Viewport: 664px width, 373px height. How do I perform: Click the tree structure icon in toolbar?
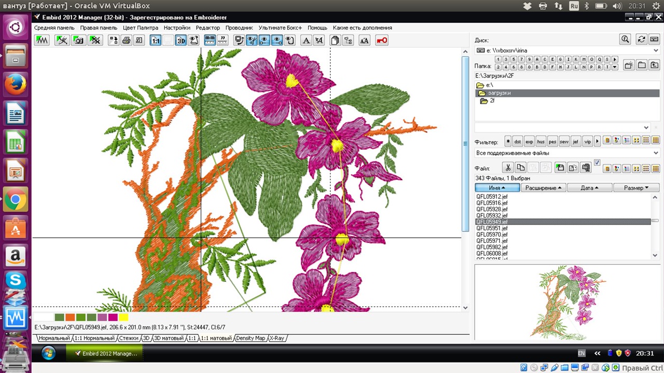tap(348, 40)
